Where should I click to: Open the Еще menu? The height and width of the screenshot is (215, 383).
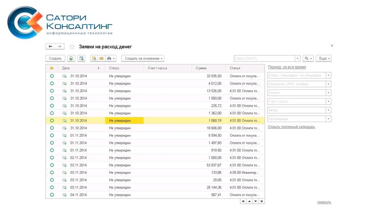tap(324, 58)
